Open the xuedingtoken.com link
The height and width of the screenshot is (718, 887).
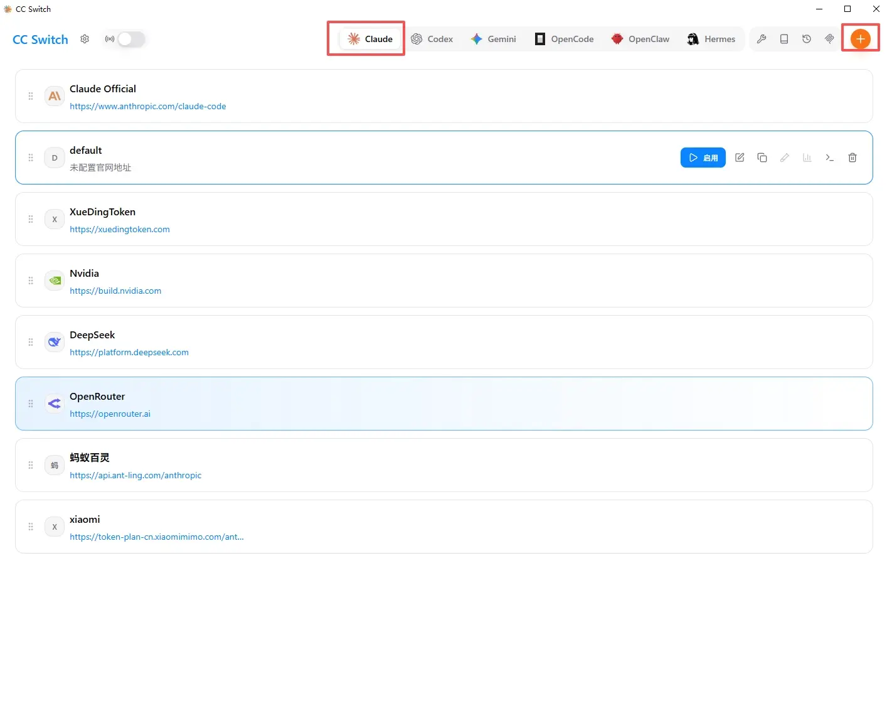pyautogui.click(x=120, y=230)
